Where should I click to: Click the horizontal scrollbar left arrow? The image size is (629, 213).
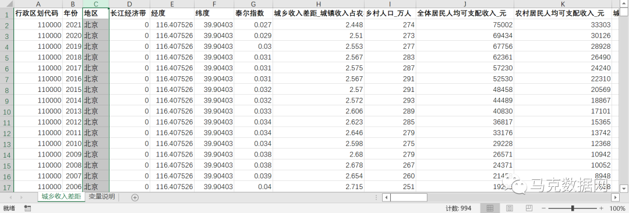[386, 197]
